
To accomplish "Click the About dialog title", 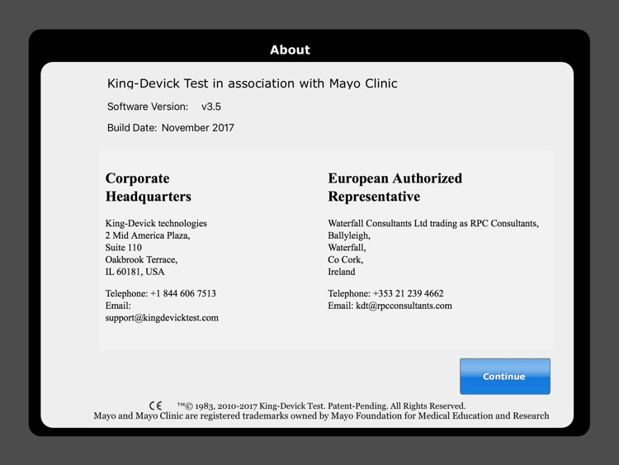I will (x=291, y=50).
